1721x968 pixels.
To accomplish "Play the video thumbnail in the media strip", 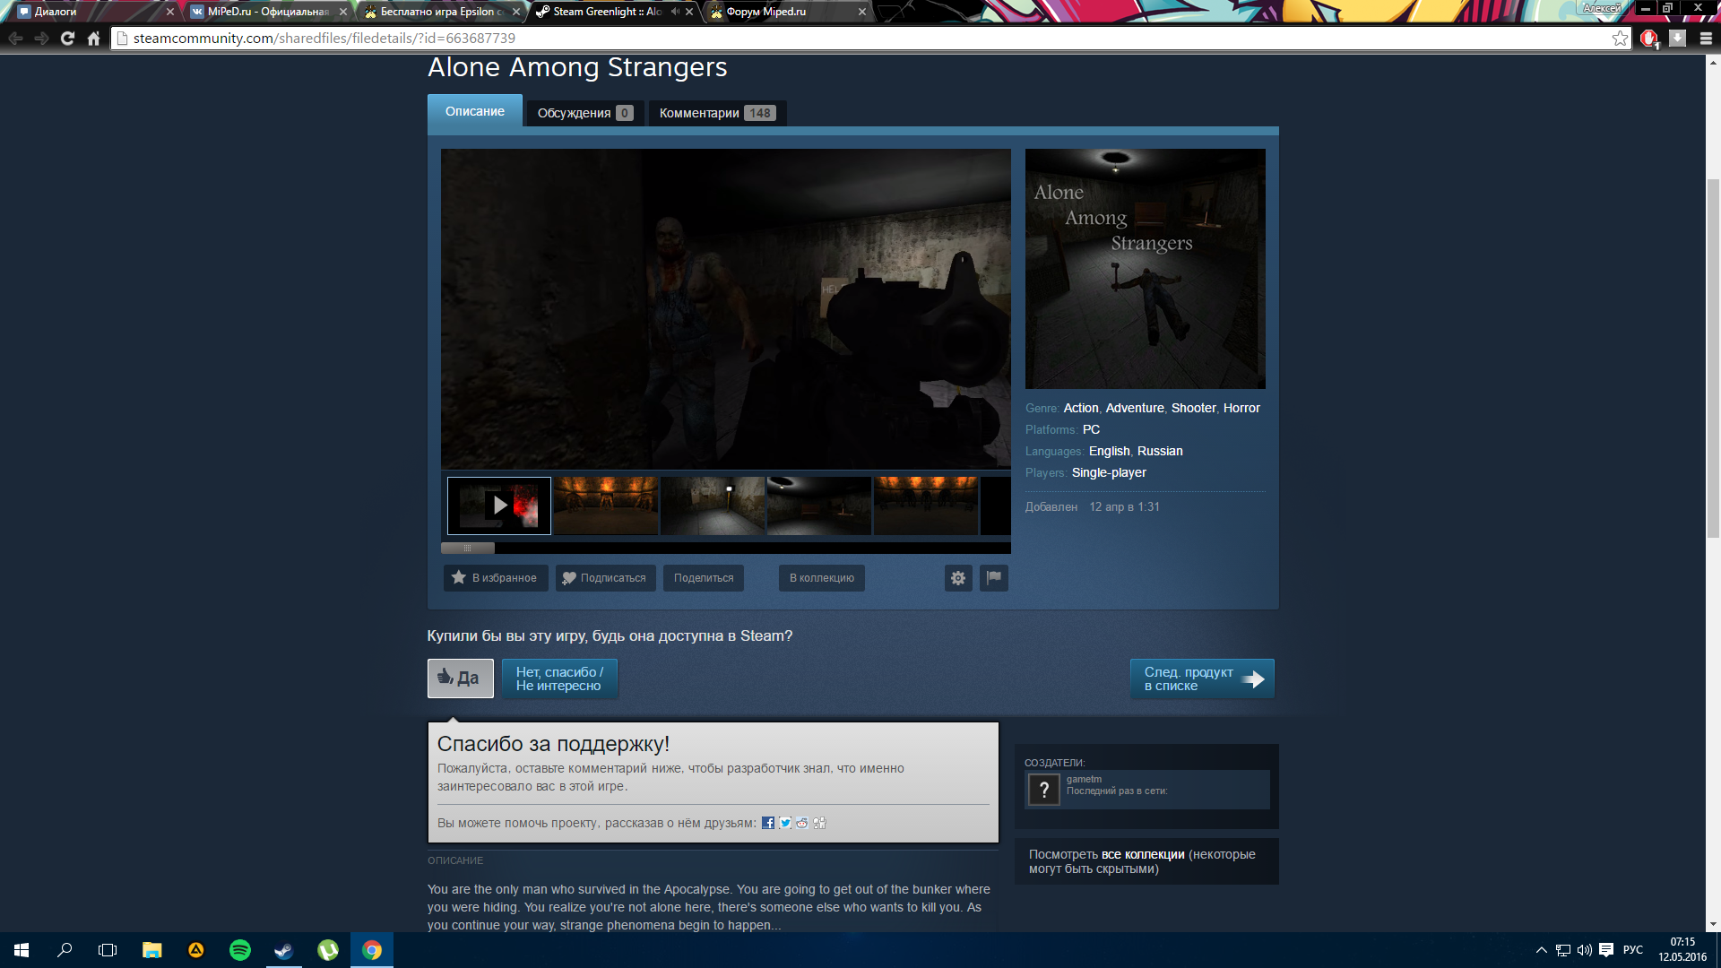I will point(499,506).
